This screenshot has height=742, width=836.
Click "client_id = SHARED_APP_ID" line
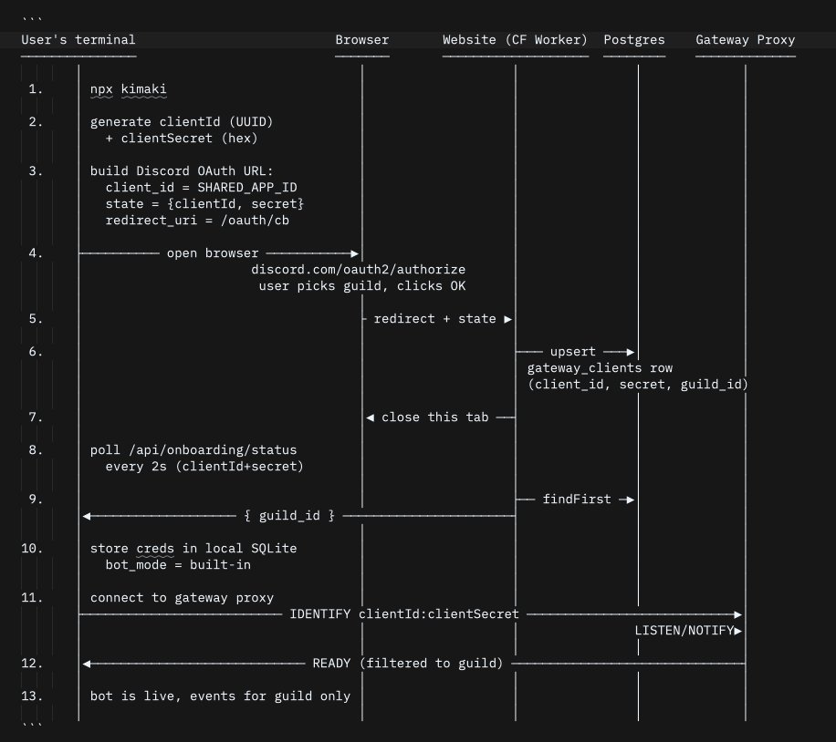click(201, 188)
